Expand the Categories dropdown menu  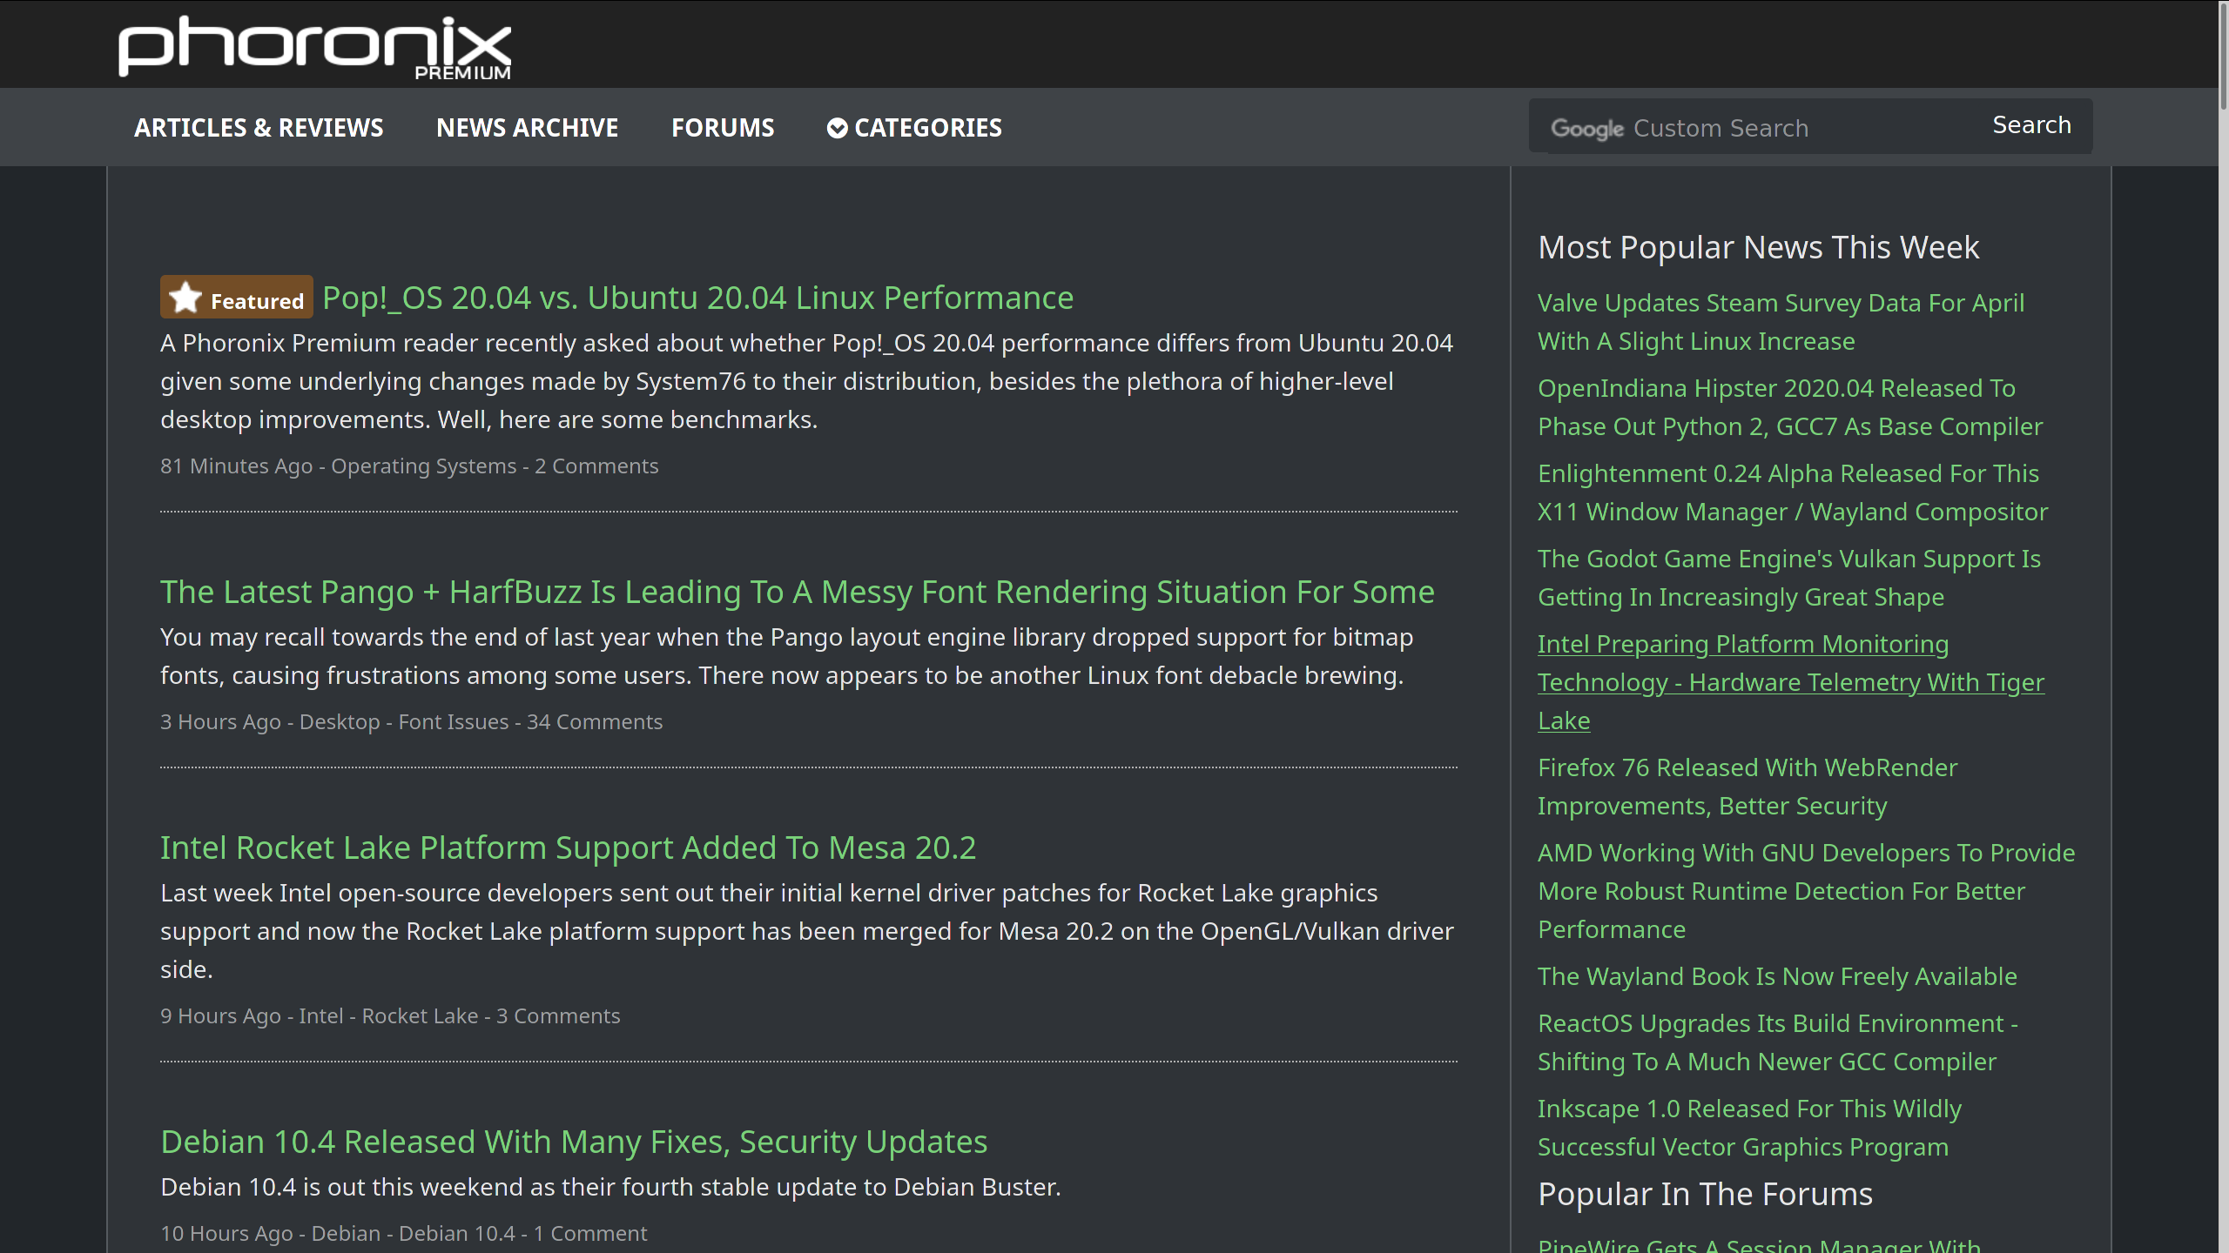(914, 128)
